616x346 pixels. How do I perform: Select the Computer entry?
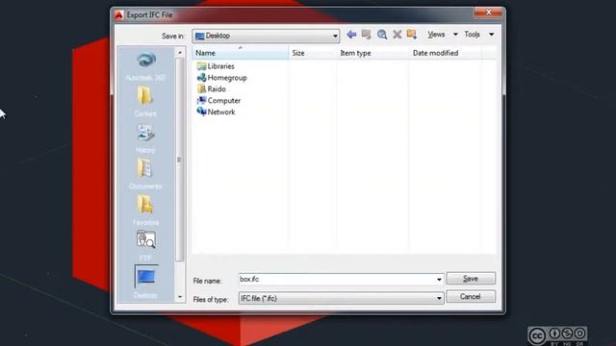coord(218,100)
